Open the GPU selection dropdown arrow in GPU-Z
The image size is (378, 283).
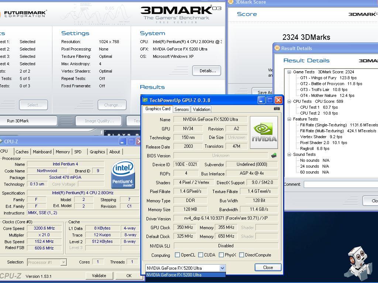click(222, 268)
